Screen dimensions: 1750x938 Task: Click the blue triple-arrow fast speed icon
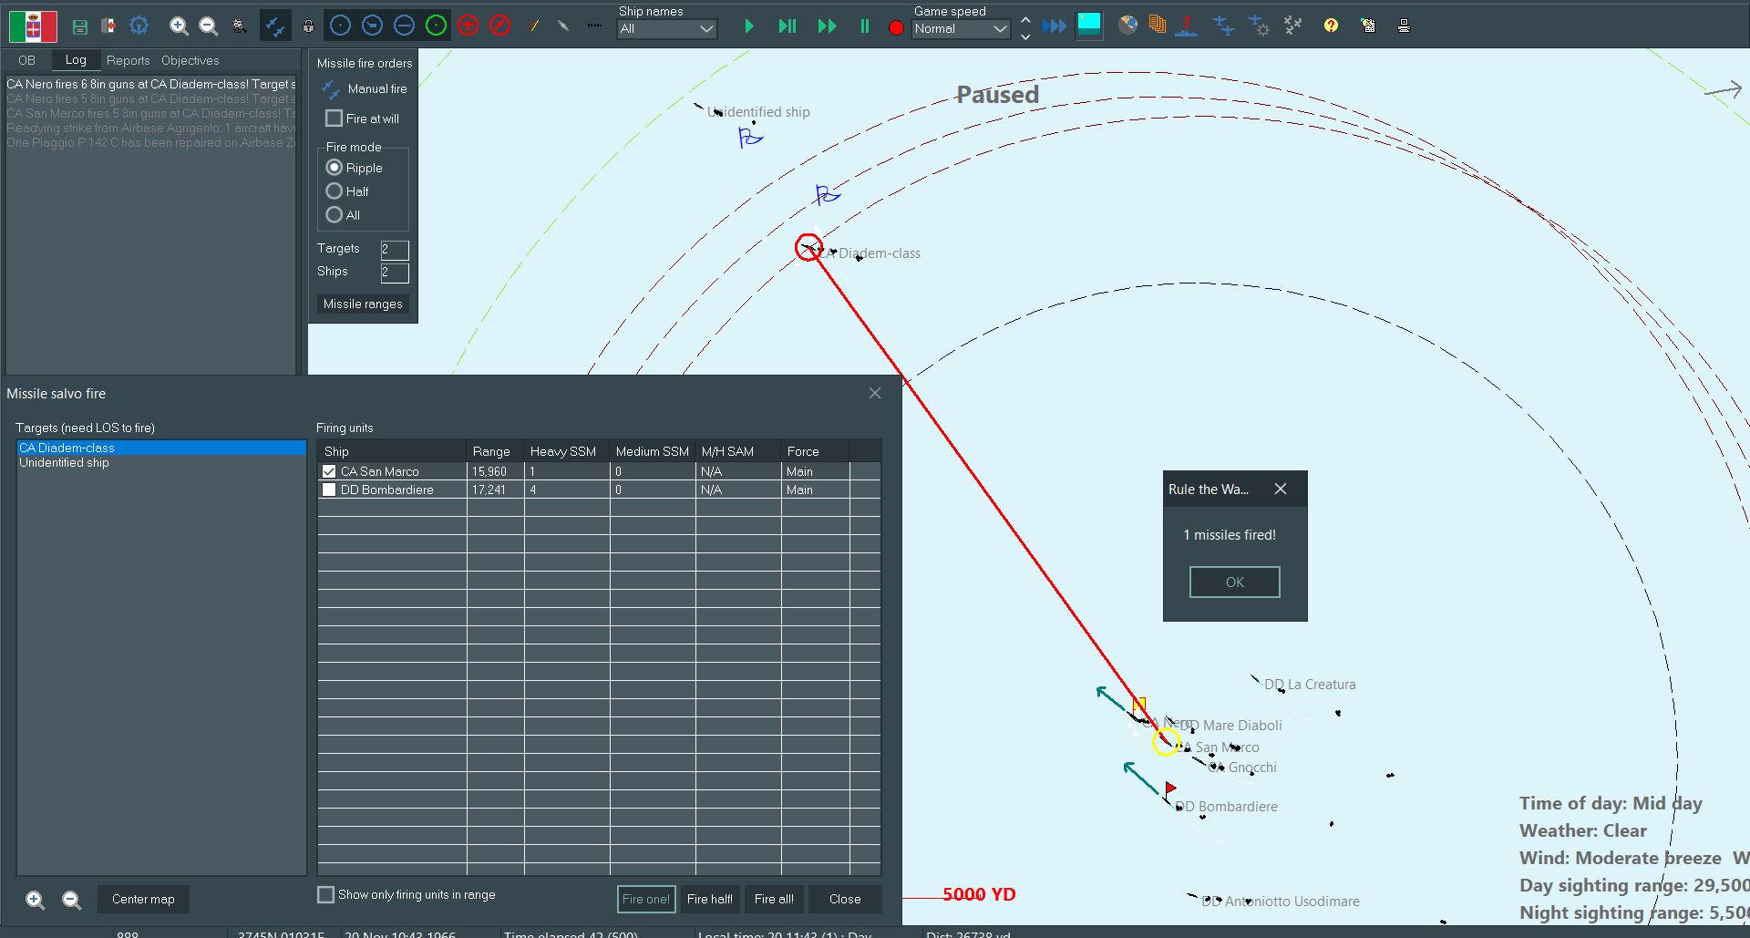click(1055, 26)
